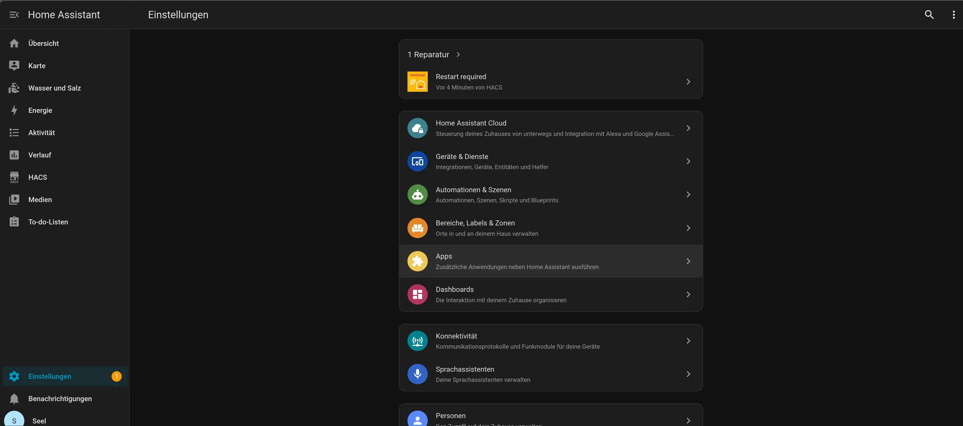Image resolution: width=963 pixels, height=426 pixels.
Task: Click the Karte map icon
Action: tap(14, 65)
